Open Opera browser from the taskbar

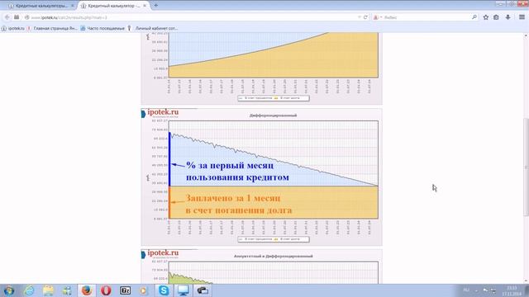click(106, 290)
